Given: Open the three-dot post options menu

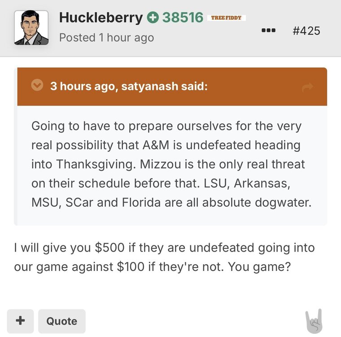Looking at the screenshot, I should [x=269, y=31].
